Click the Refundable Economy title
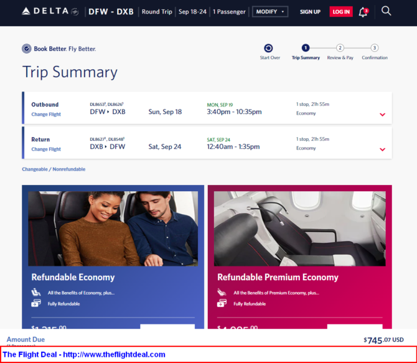 coord(73,277)
